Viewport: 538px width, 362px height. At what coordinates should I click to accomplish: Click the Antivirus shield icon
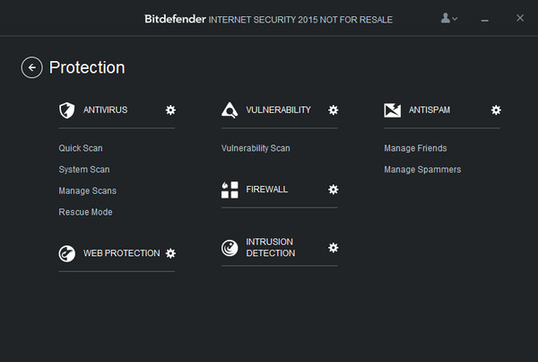pos(66,110)
